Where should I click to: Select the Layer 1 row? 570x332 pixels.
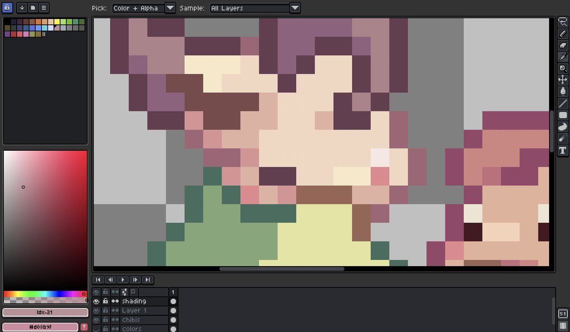coord(144,311)
